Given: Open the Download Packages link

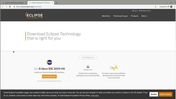Looking at the screenshot, I should point(45,81).
